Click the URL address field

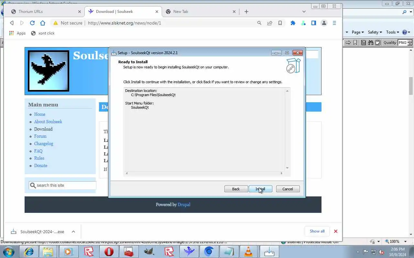pos(170,23)
